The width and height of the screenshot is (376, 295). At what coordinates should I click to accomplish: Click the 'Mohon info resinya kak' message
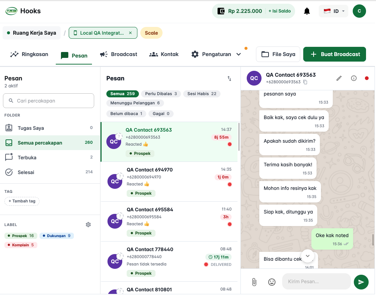290,191
